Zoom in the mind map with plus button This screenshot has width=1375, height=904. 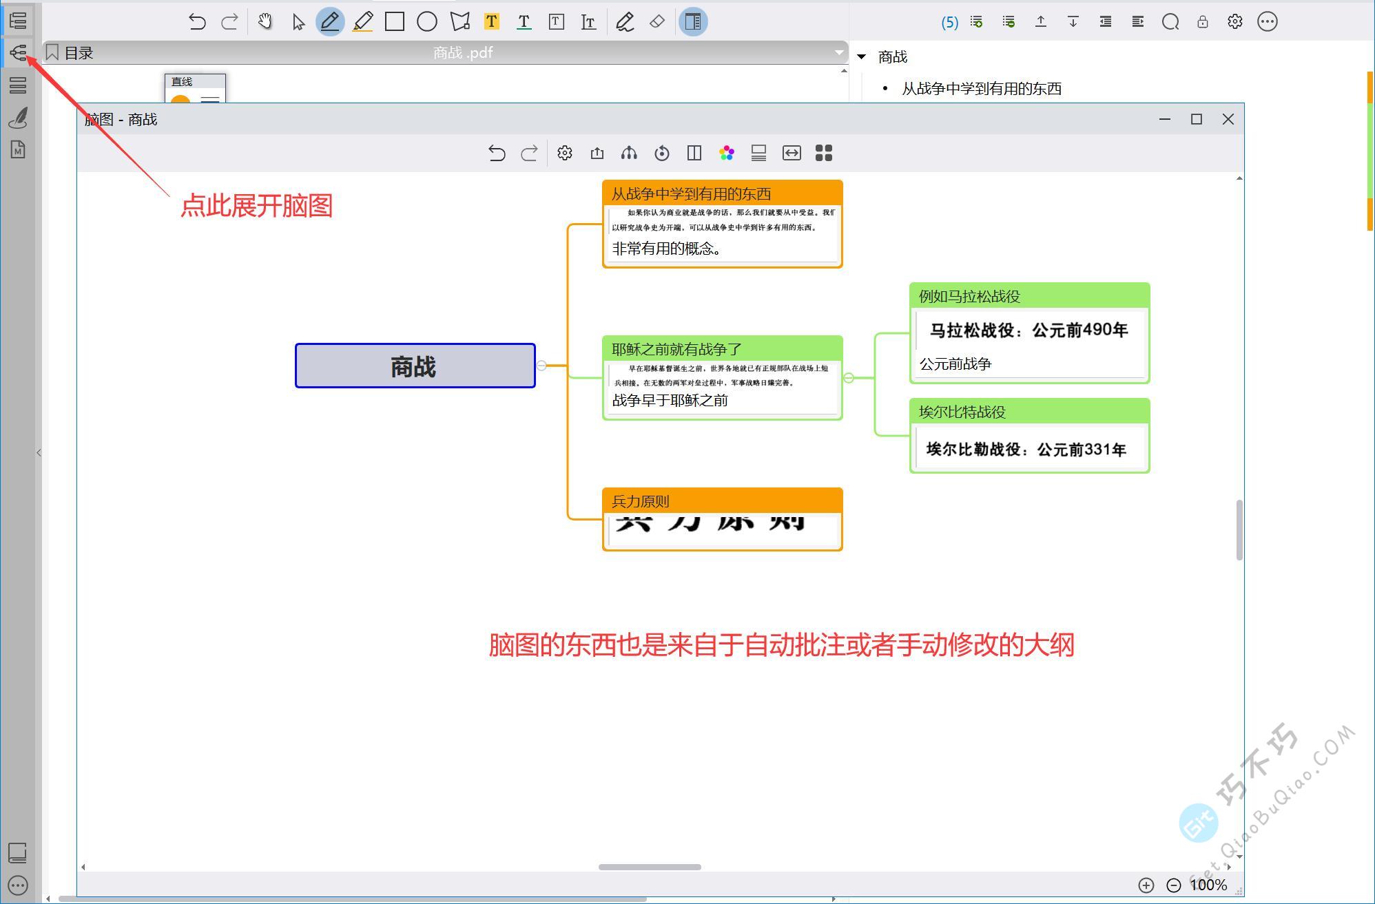tap(1146, 885)
